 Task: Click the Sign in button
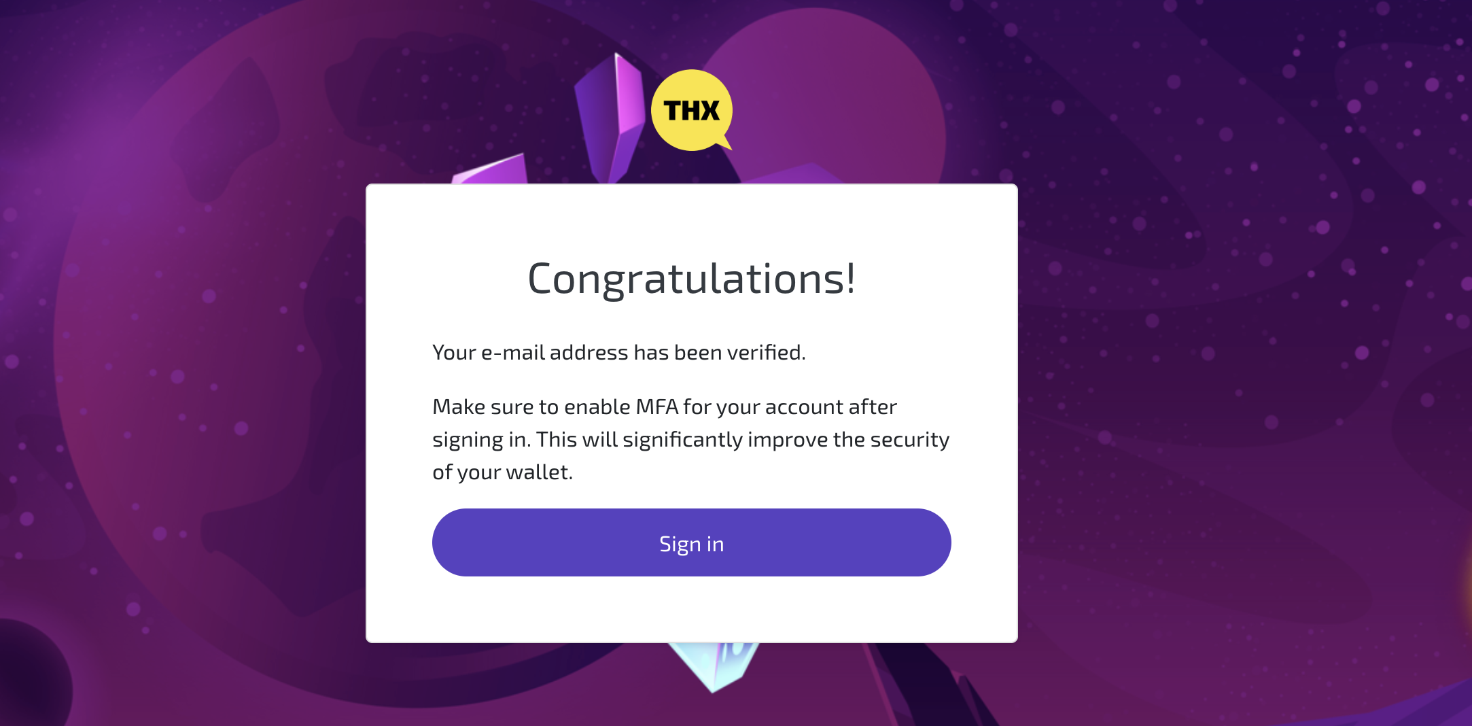coord(691,542)
